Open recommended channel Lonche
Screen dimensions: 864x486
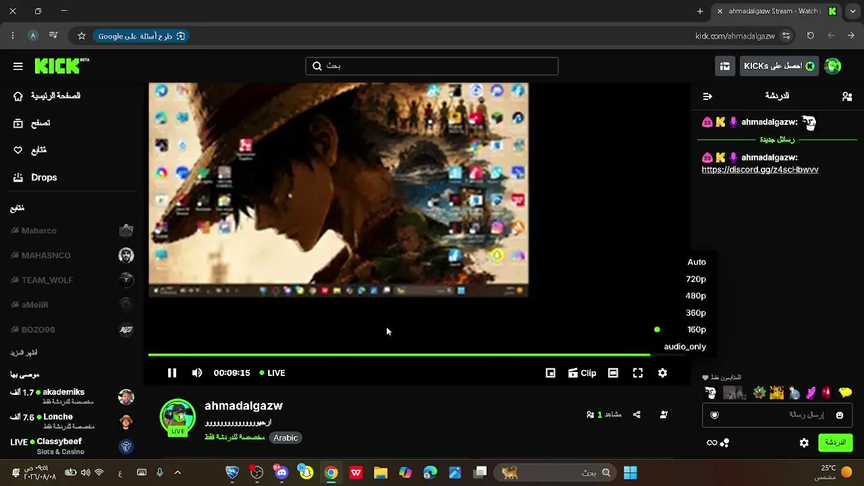[x=72, y=421]
